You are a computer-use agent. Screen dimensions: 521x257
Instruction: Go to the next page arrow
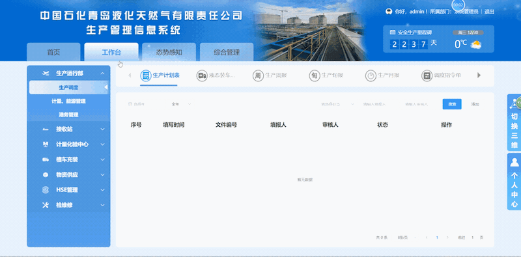[x=447, y=237]
